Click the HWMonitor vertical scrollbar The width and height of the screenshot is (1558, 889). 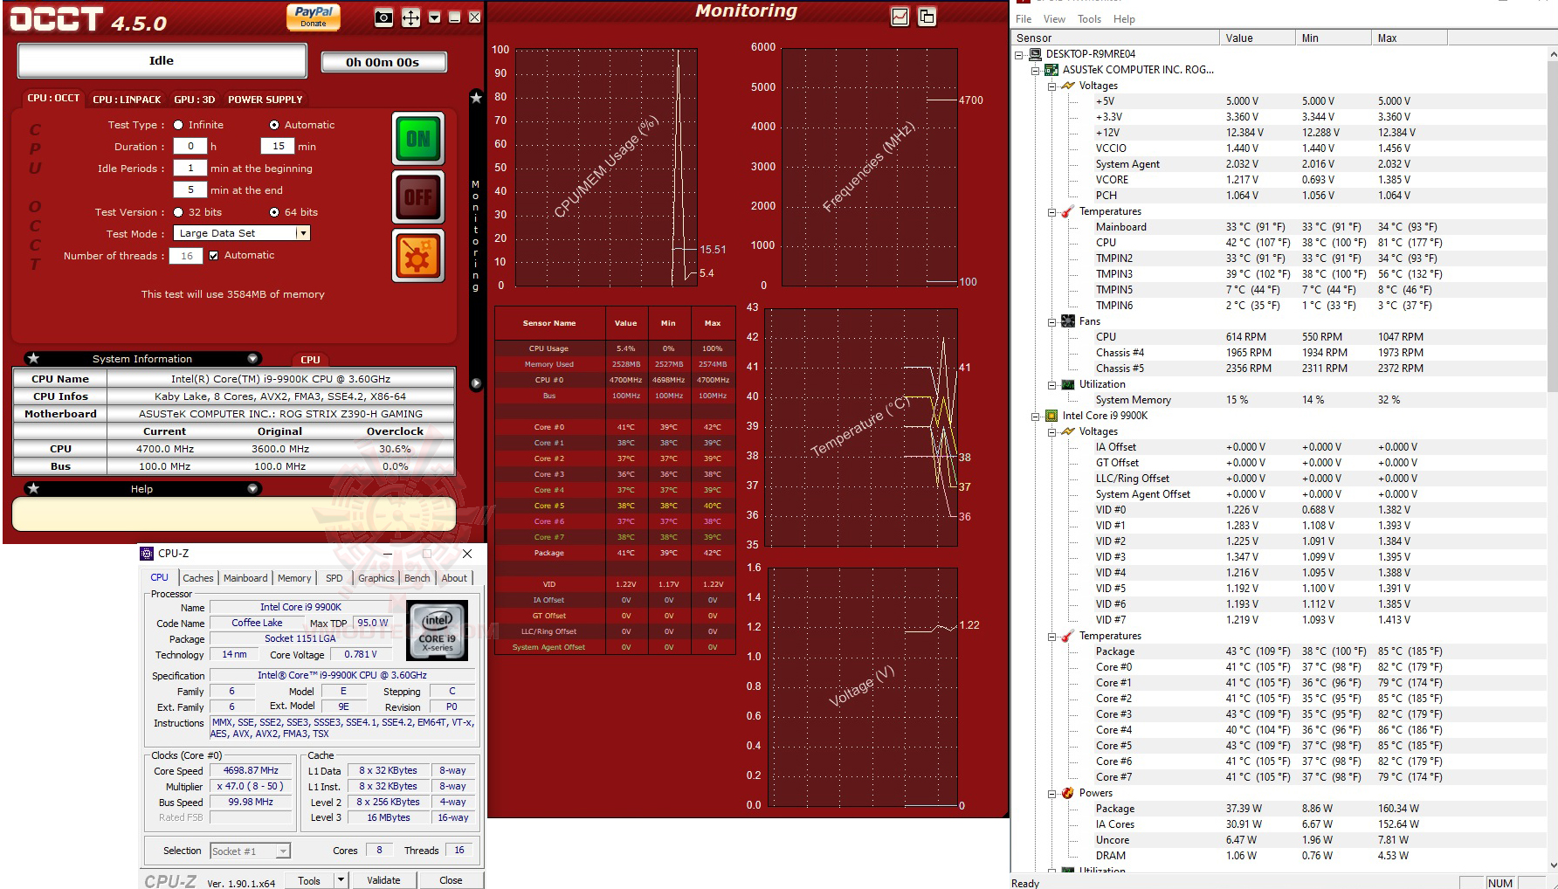coord(1552,459)
